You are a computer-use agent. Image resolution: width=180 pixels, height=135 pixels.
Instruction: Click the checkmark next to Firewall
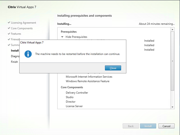9,39
